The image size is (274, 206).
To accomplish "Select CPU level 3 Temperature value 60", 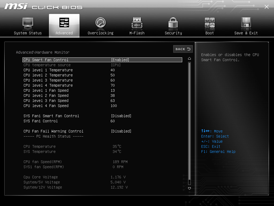I will [x=113, y=80].
